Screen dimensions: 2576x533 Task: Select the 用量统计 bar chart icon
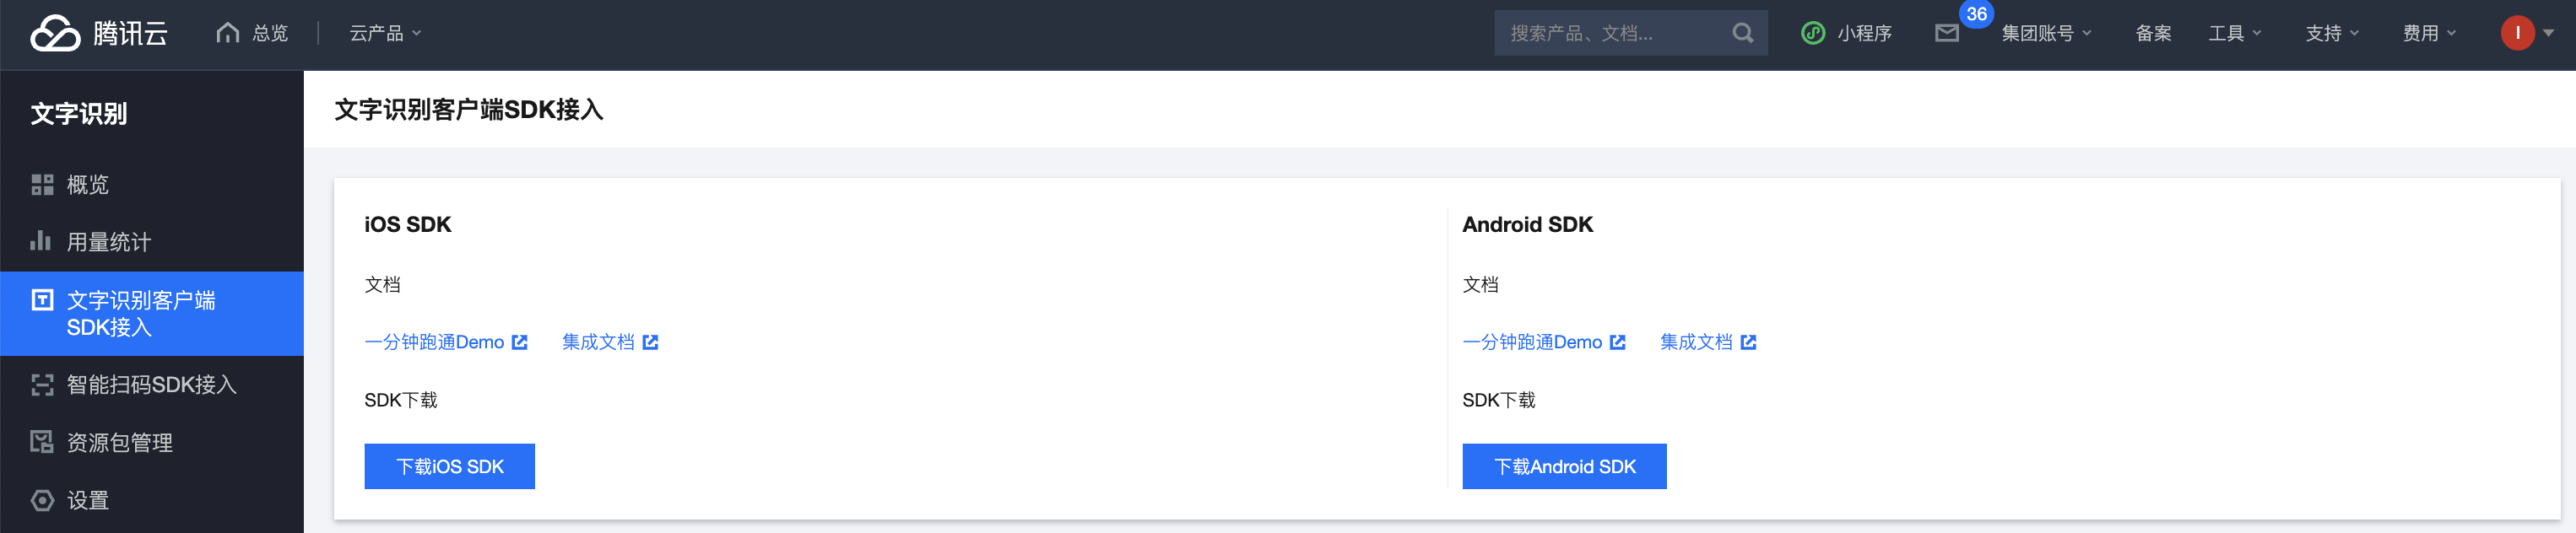41,241
